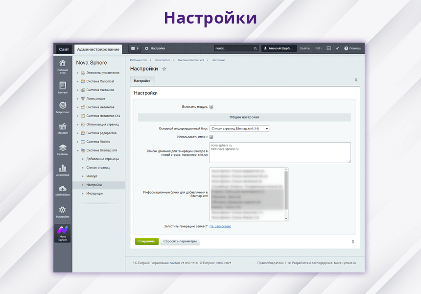Image resolution: width=421 pixels, height=294 pixels.
Task: Open the Сервисы layers icon
Action: pos(63,149)
